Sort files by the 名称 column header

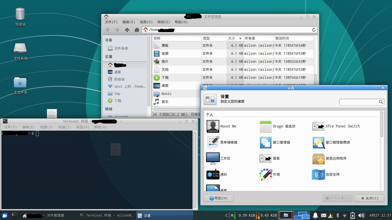tap(177, 38)
